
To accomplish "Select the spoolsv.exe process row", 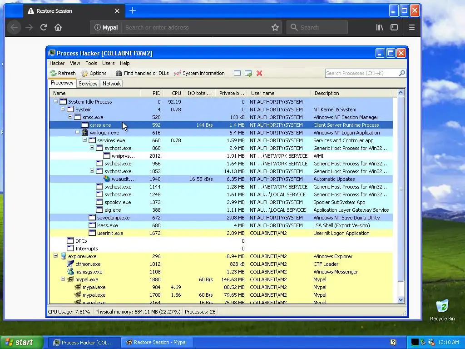I will (221, 202).
